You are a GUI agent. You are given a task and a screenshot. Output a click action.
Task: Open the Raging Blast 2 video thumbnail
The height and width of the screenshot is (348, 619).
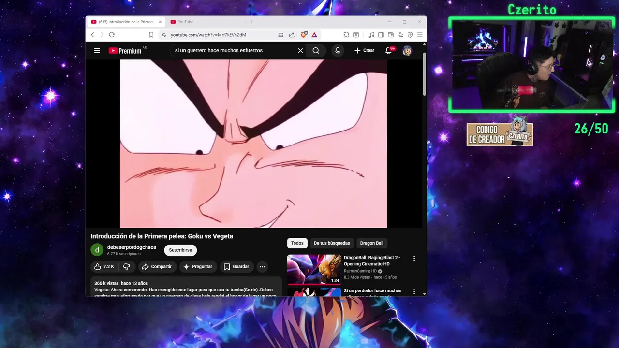[314, 270]
